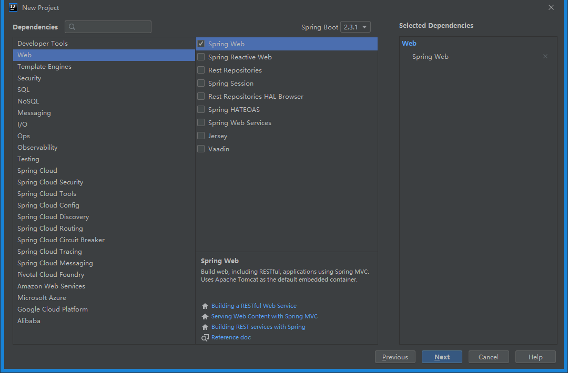
Task: Click home icon beside Building REST services
Action: point(205,327)
